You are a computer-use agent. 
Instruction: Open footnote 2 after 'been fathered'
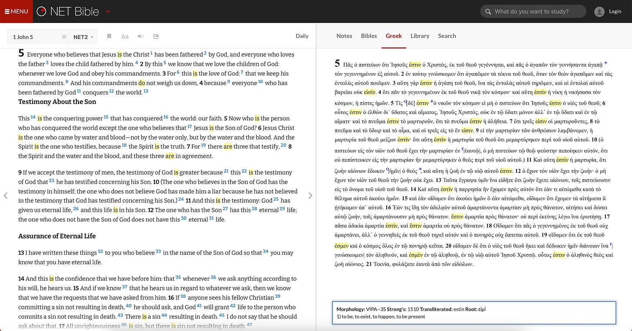[205, 53]
